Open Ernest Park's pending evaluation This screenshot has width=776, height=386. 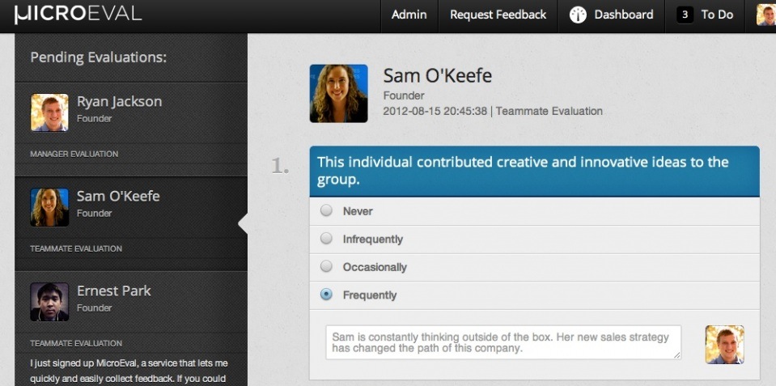[113, 291]
